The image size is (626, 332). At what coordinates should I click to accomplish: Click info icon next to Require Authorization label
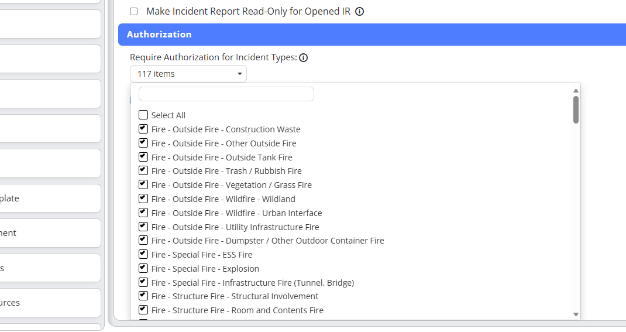[304, 58]
